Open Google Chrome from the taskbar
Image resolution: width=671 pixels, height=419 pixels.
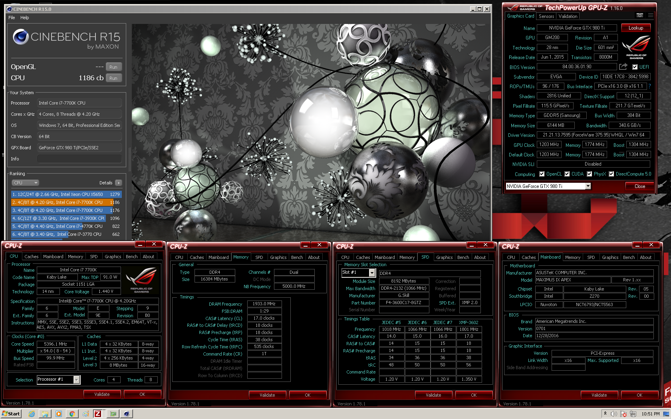pos(72,414)
